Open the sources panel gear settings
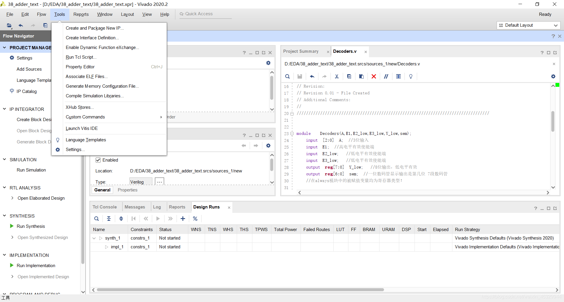Image resolution: width=564 pixels, height=302 pixels. tap(268, 63)
